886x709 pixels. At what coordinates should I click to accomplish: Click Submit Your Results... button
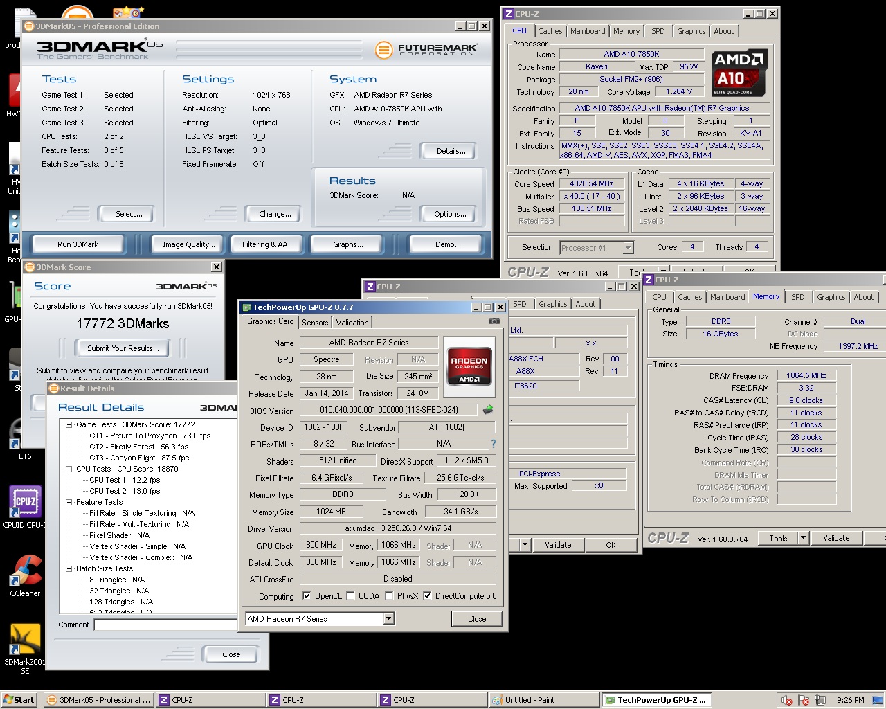pyautogui.click(x=123, y=348)
